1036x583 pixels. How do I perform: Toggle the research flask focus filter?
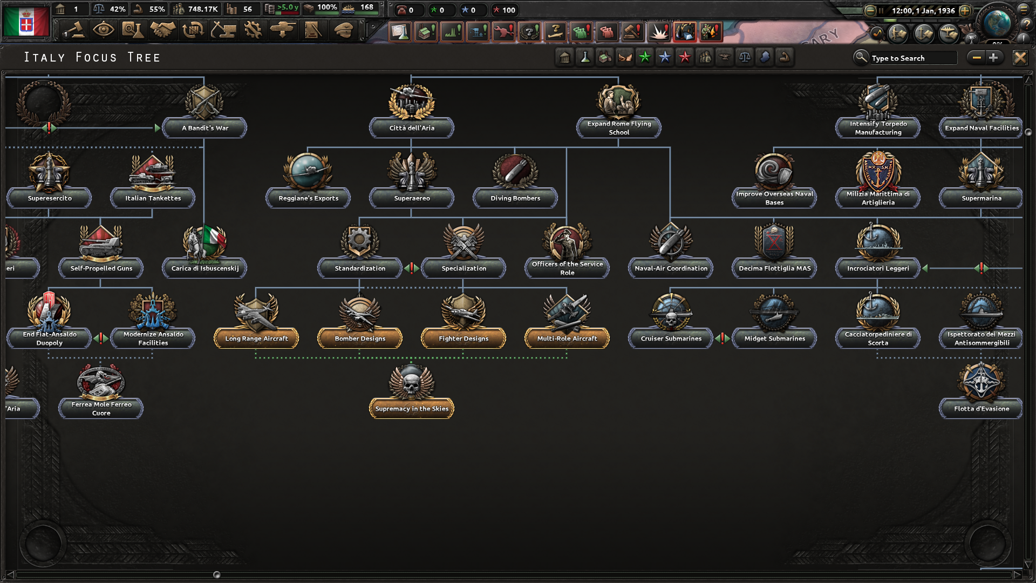pos(585,57)
